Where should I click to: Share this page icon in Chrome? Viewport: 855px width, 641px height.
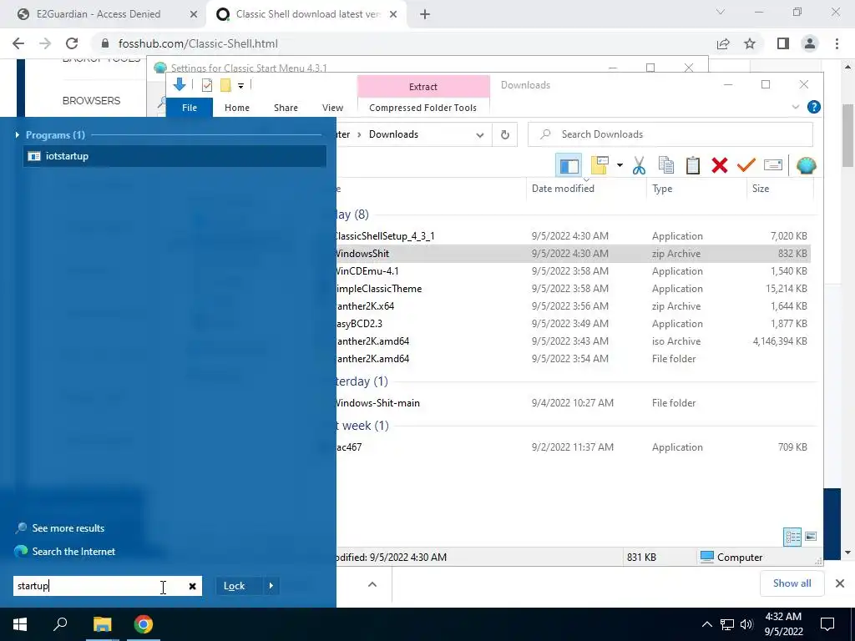click(x=723, y=43)
